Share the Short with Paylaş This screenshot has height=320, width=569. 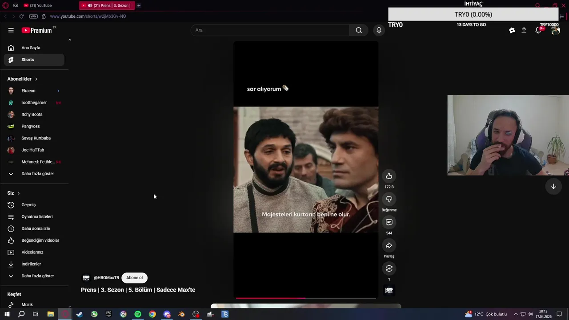point(389,245)
